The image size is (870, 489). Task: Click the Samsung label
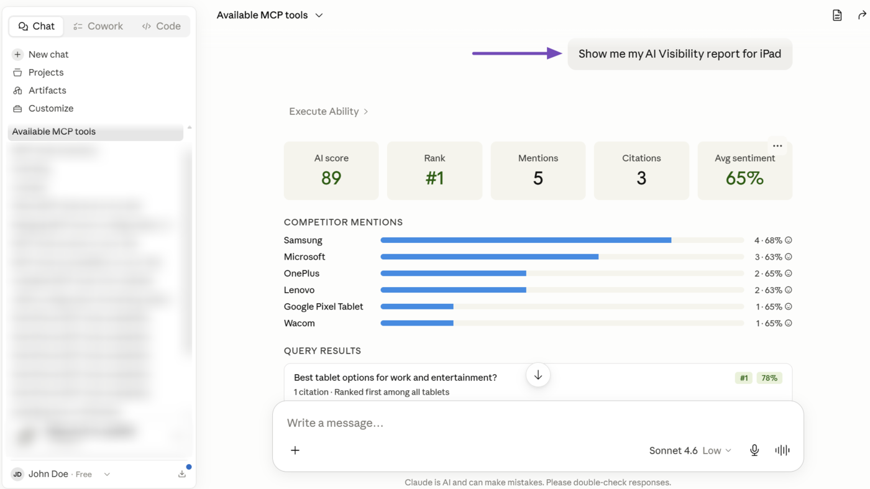303,240
